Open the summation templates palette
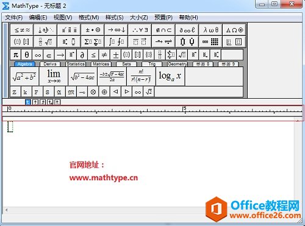The height and width of the screenshot is (226, 305). (x=93, y=42)
